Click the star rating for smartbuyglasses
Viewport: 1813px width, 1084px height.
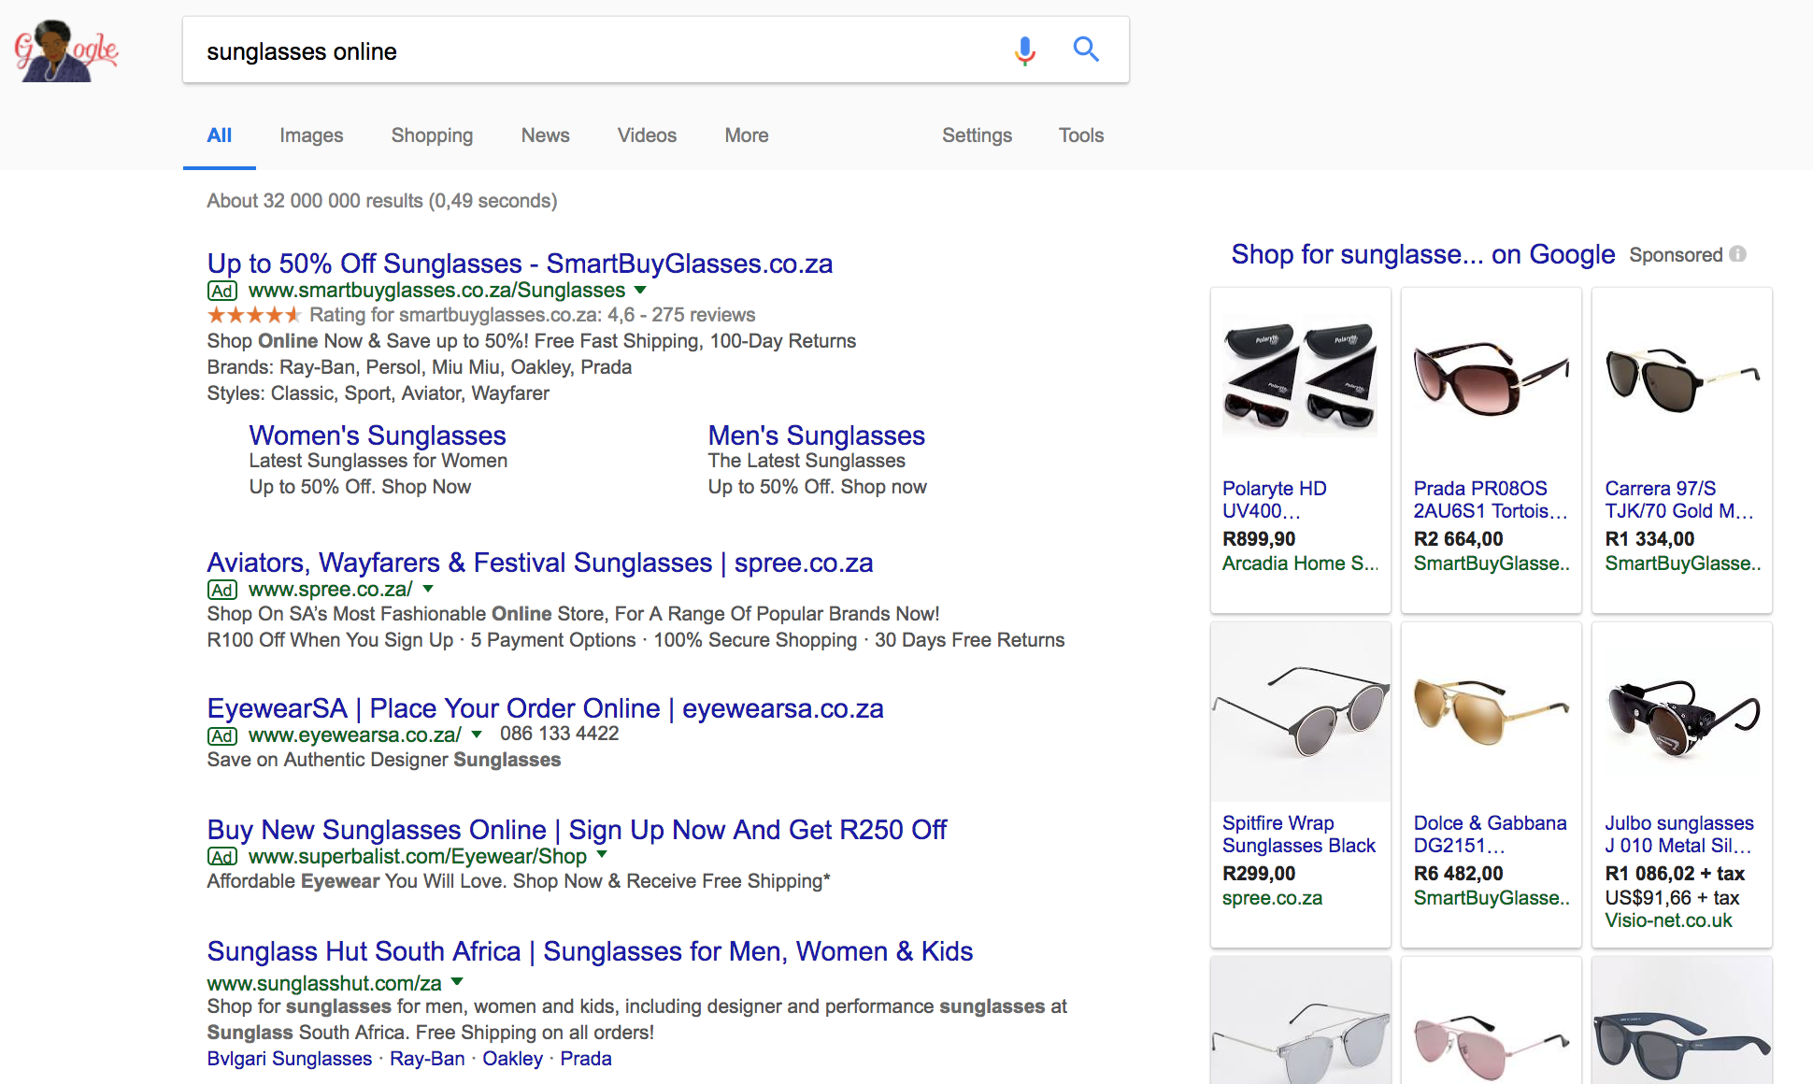click(254, 315)
